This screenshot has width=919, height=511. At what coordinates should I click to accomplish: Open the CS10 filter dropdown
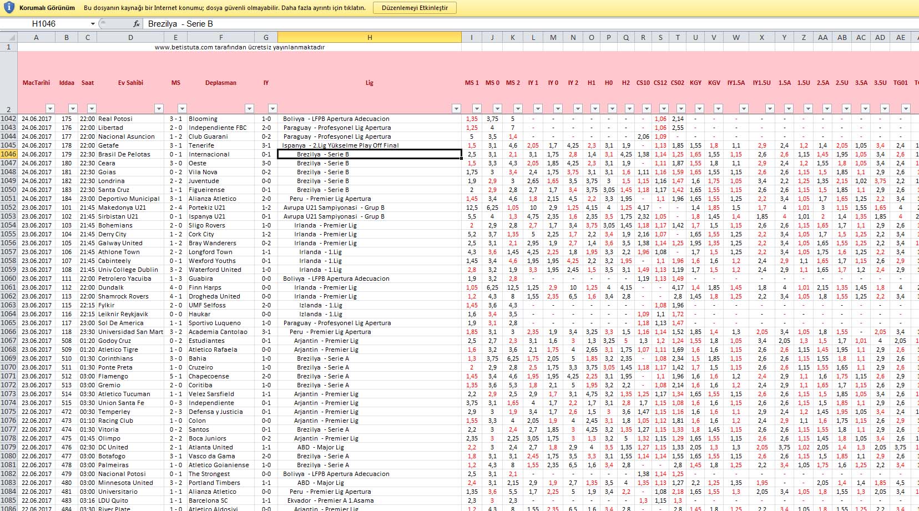tap(648, 109)
